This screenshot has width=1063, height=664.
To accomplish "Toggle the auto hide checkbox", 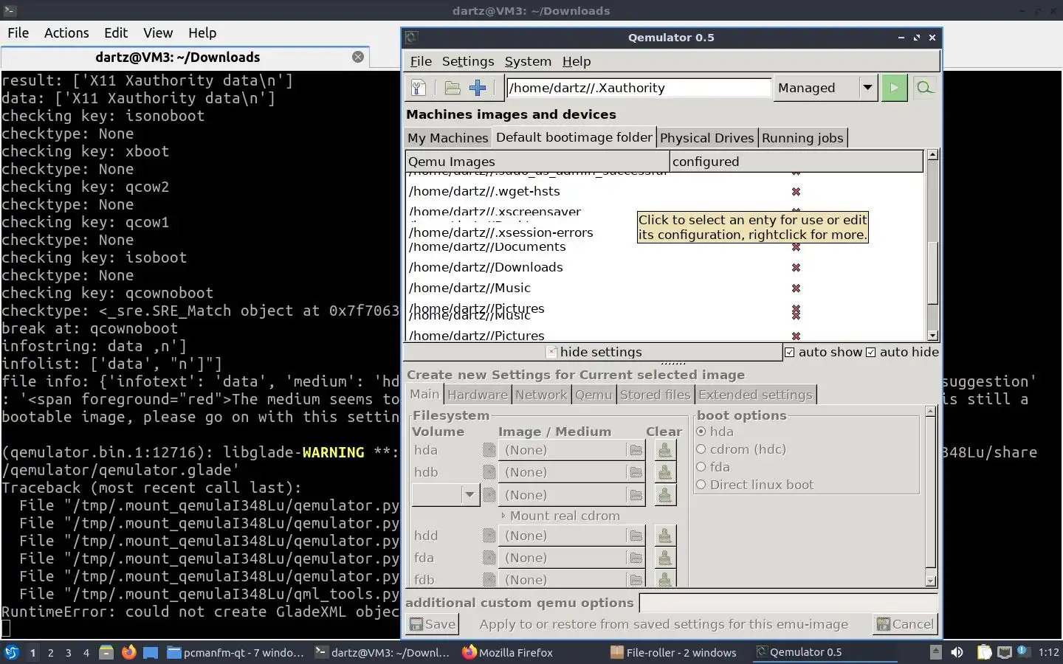I will pos(871,353).
